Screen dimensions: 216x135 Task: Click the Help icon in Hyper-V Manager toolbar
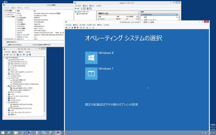(87, 9)
